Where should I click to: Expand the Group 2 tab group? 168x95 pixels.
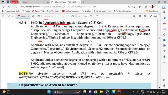[x=14, y=2]
